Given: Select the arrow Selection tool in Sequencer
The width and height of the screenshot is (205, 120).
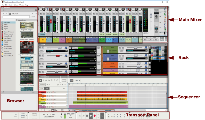Looking at the screenshot, I should [40, 81].
